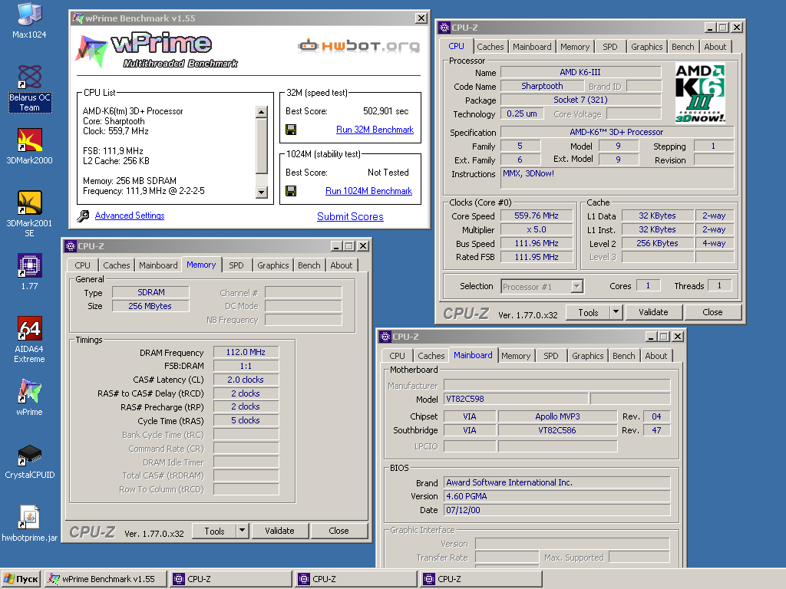Click the CPU-Z Mainboard window title bar icon

point(385,337)
